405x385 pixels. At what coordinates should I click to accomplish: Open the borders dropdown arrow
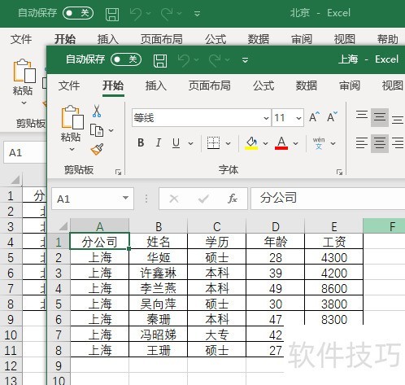229,143
